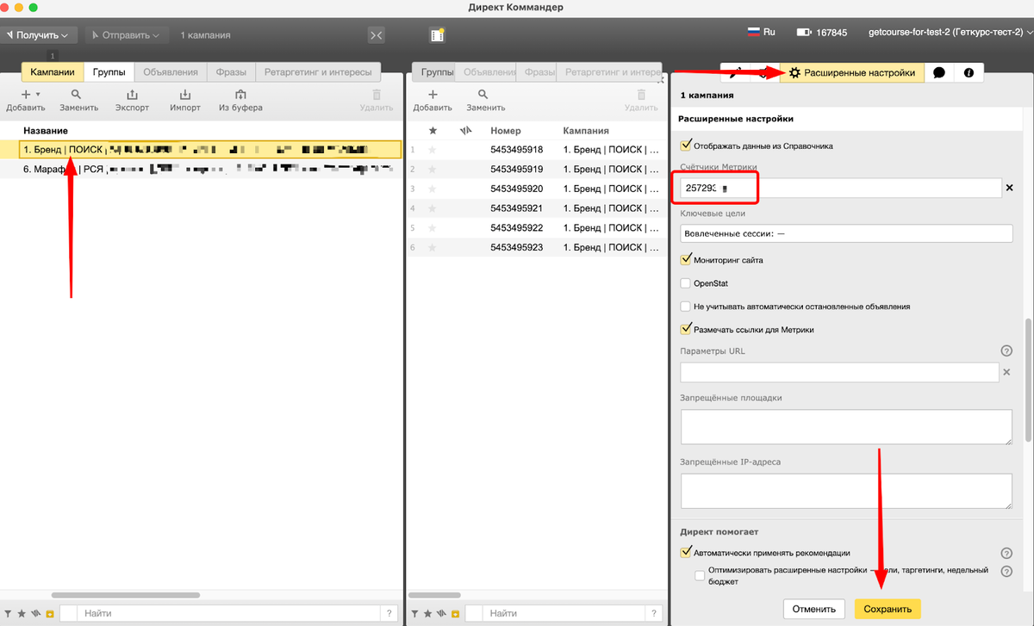
Task: Click the filter funnel icon under groups list
Action: (x=414, y=614)
